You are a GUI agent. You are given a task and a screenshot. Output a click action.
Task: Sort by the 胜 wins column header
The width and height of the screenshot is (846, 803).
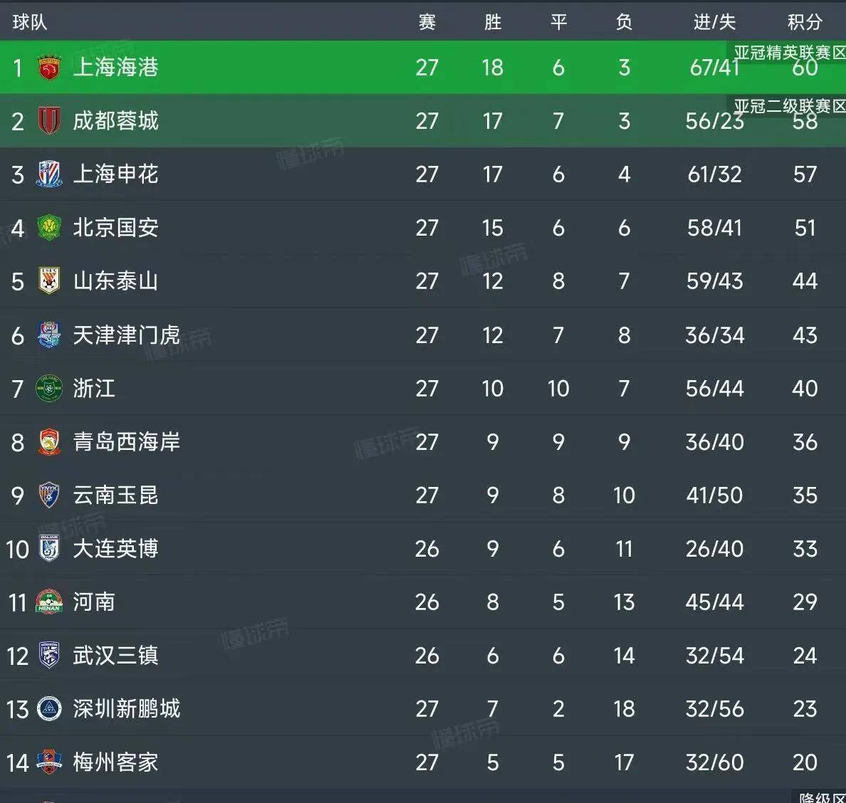493,22
